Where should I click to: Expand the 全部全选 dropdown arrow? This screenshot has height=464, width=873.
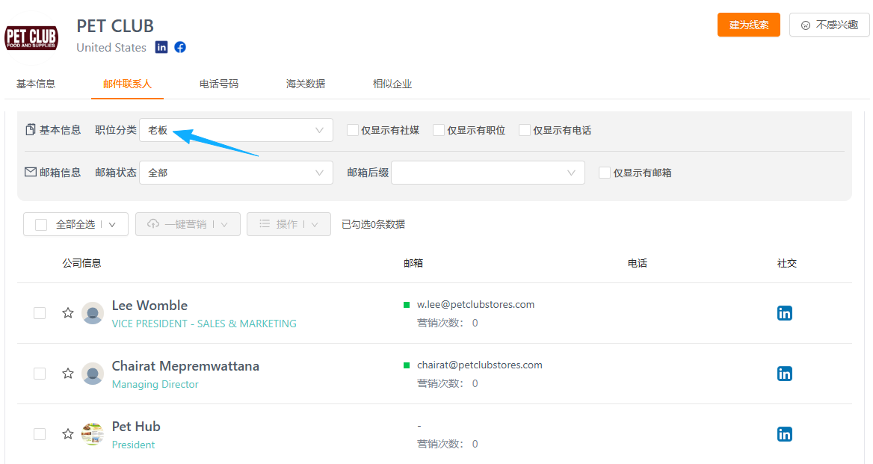pyautogui.click(x=112, y=224)
